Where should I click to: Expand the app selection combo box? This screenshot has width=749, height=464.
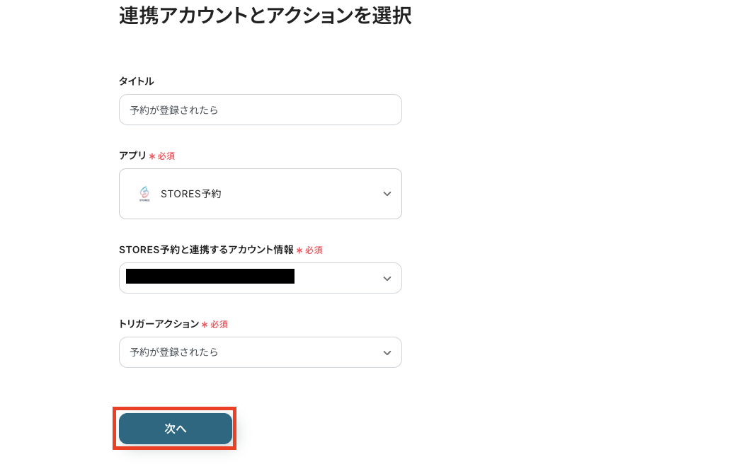tap(260, 193)
